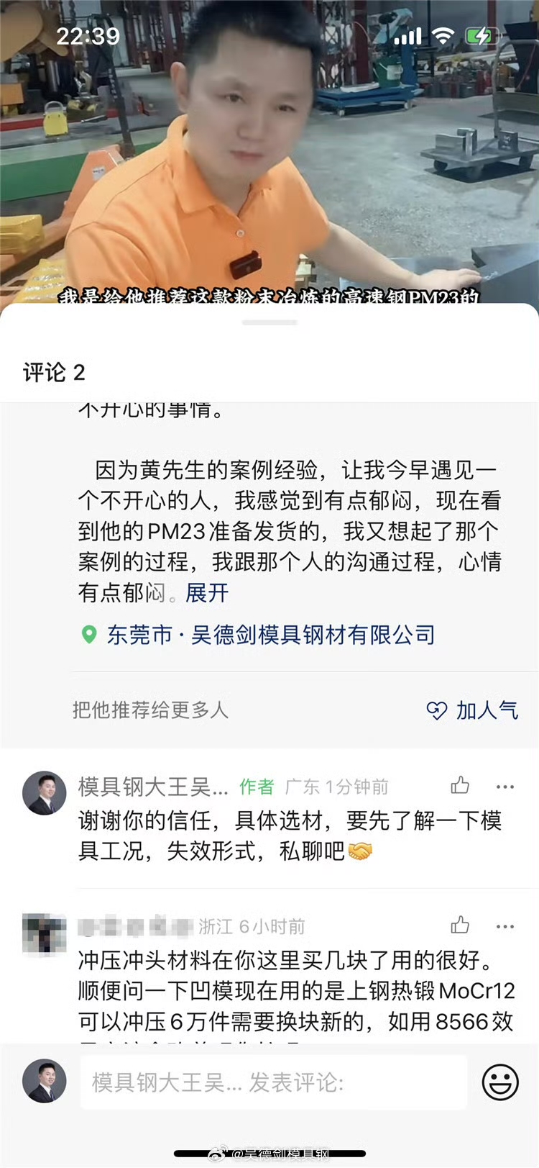Tap the green location pin icon
The height and width of the screenshot is (1168, 539).
click(x=89, y=635)
